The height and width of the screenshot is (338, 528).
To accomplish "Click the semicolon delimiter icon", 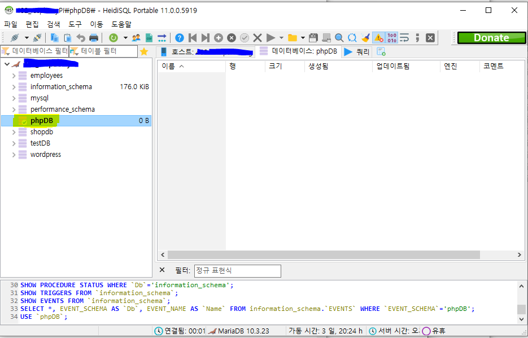I will pos(417,38).
